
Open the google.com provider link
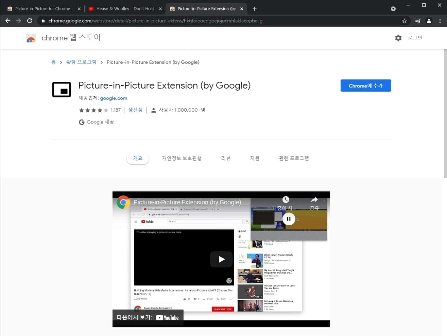click(114, 98)
